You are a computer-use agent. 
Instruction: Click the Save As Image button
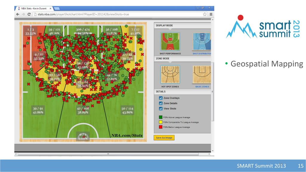164,138
